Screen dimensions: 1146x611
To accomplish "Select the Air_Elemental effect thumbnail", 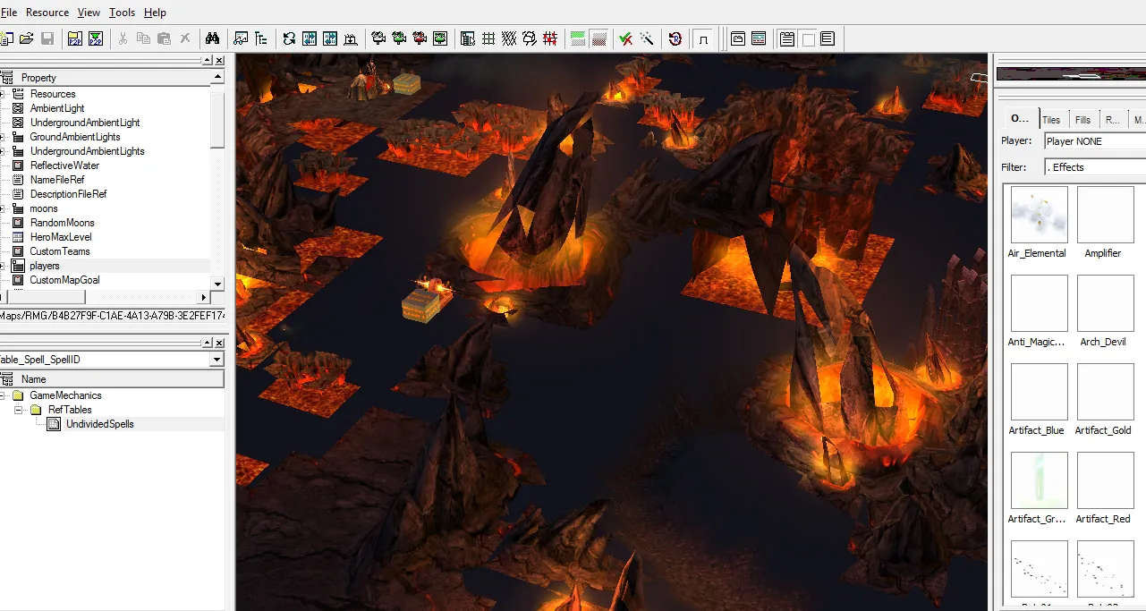I will click(1039, 215).
